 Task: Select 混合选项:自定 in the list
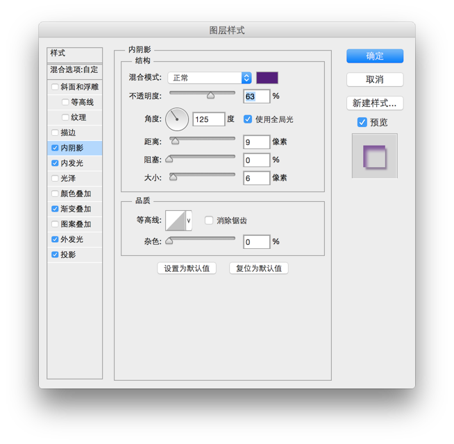(75, 71)
